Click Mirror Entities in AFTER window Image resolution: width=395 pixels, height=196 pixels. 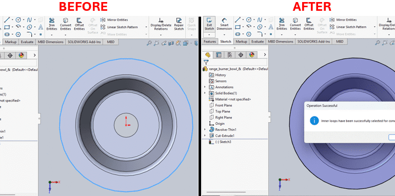coord(343,19)
